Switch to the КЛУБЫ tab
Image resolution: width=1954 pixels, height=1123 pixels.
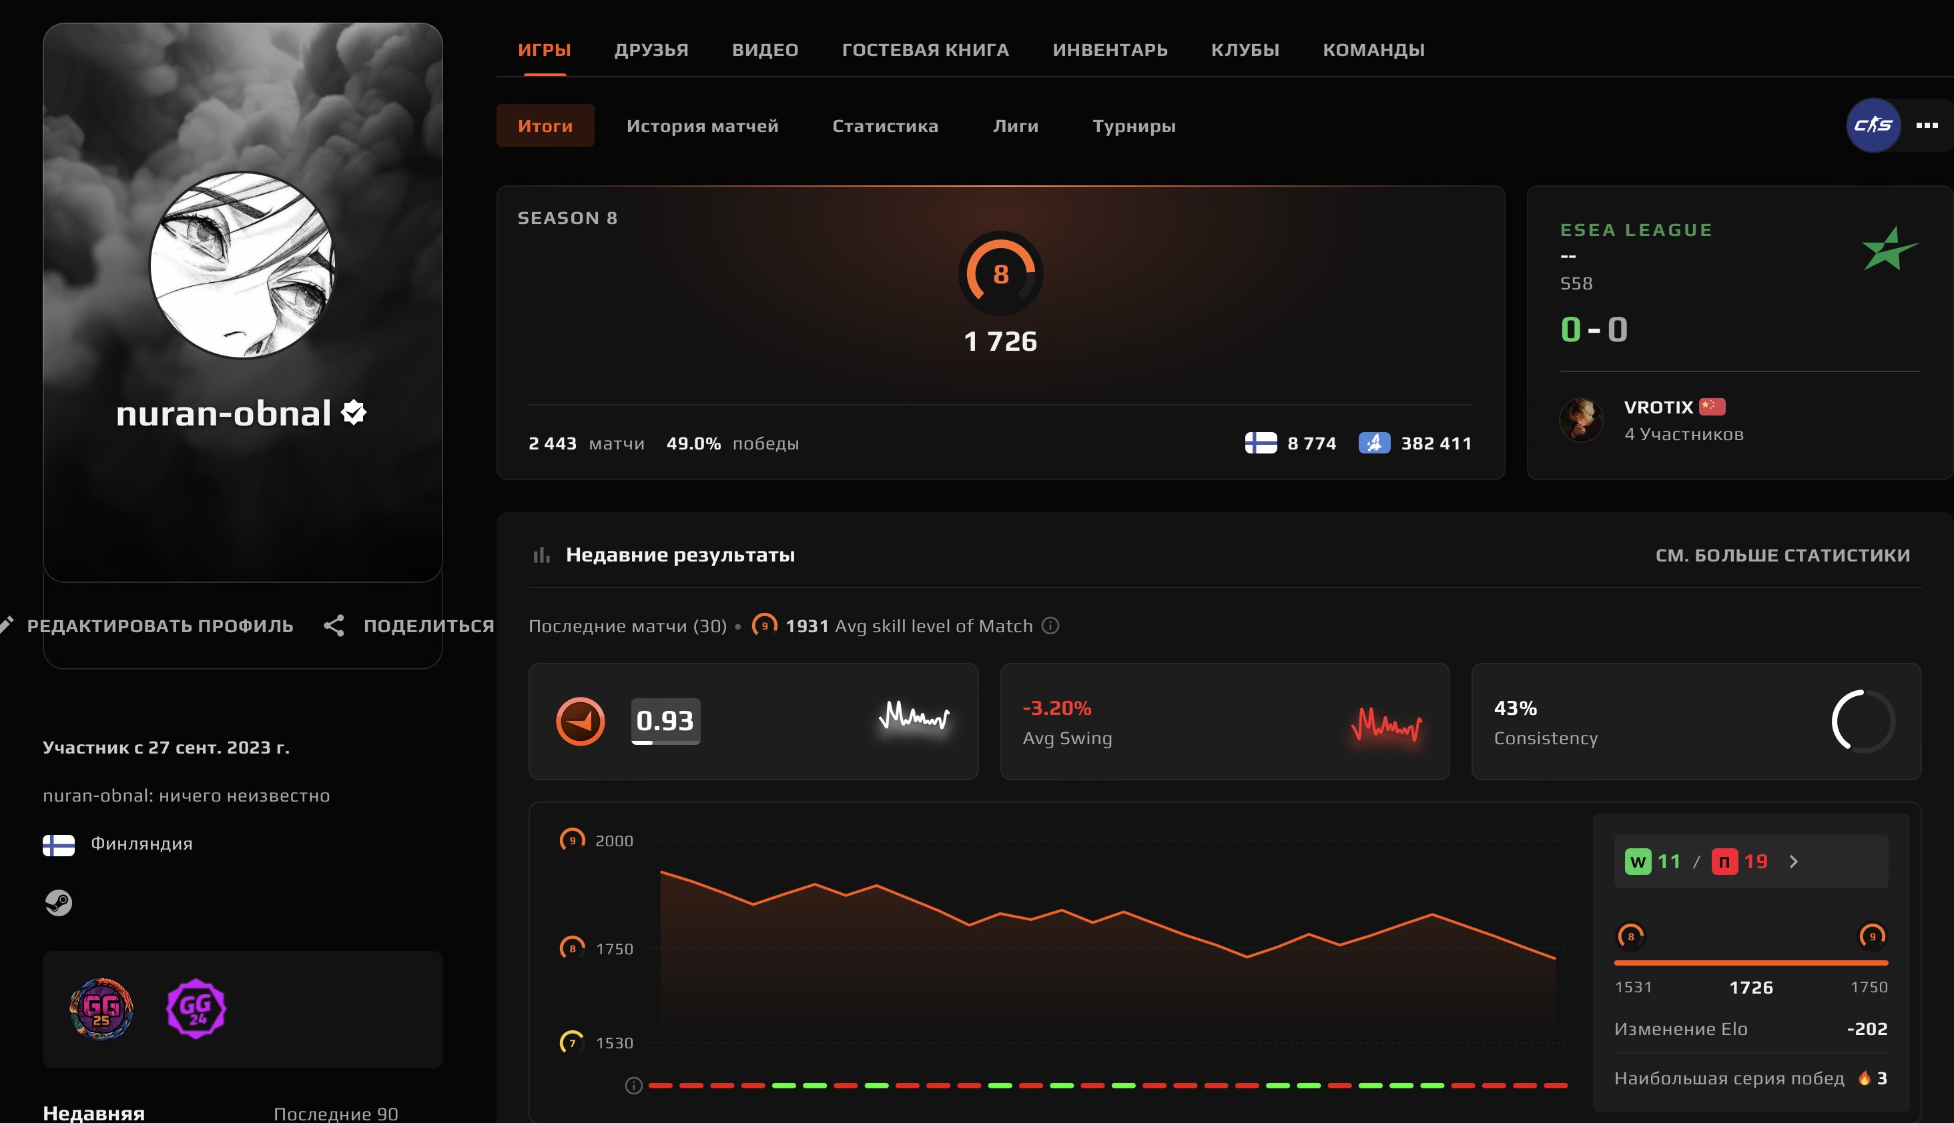tap(1245, 49)
